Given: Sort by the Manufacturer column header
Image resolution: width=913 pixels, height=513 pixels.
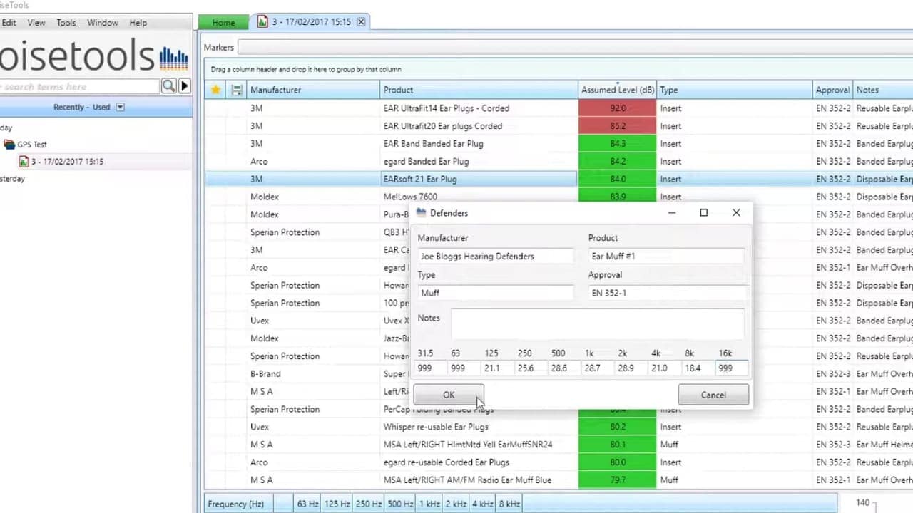Looking at the screenshot, I should 313,90.
